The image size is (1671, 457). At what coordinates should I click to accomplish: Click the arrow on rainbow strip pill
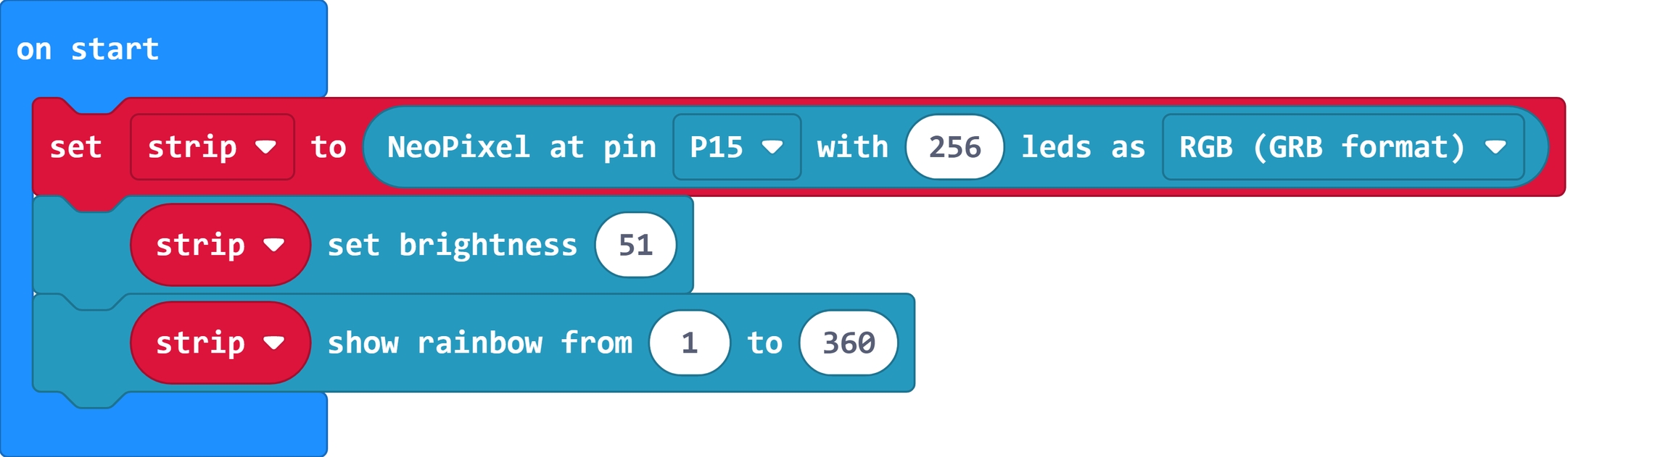coord(274,343)
